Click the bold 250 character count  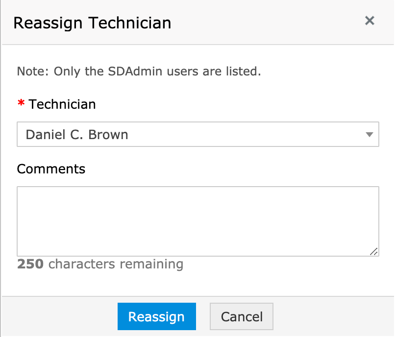[30, 265]
